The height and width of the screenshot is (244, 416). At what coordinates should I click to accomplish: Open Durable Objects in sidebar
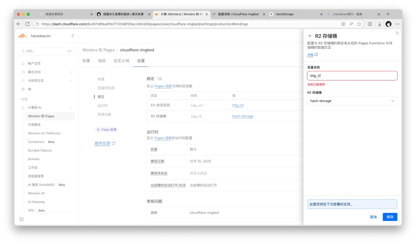(40, 150)
